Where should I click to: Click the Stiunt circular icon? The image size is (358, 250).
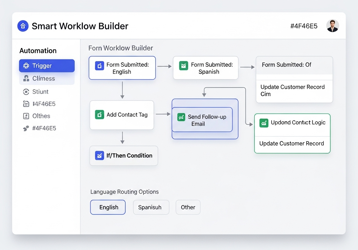(x=26, y=92)
